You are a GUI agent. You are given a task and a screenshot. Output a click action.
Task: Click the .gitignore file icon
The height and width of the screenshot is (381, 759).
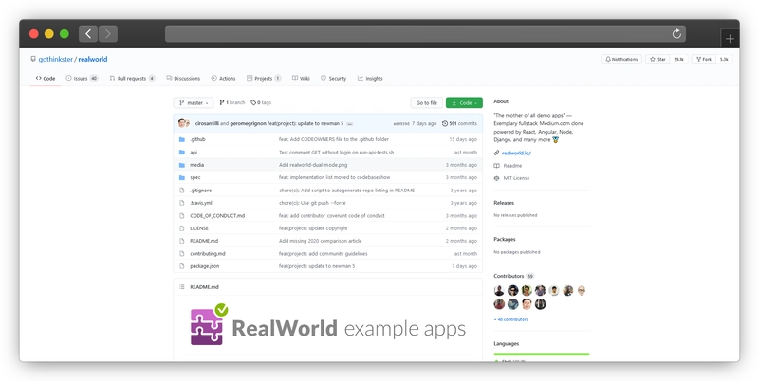click(182, 190)
